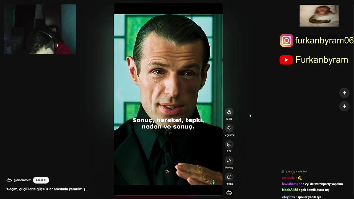The height and width of the screenshot is (199, 354).
Task: Click the YouTube logo in overlay
Action: point(286,60)
